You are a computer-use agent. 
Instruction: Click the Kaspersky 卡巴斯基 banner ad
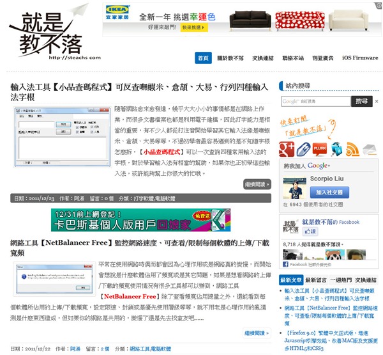140,220
